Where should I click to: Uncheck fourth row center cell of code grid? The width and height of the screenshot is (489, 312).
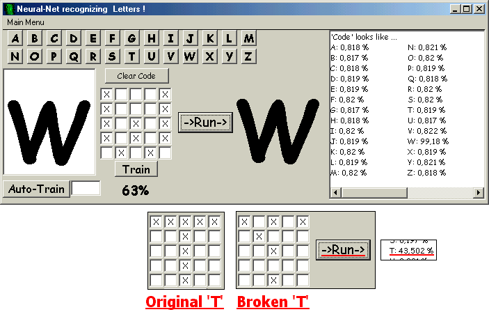click(136, 138)
